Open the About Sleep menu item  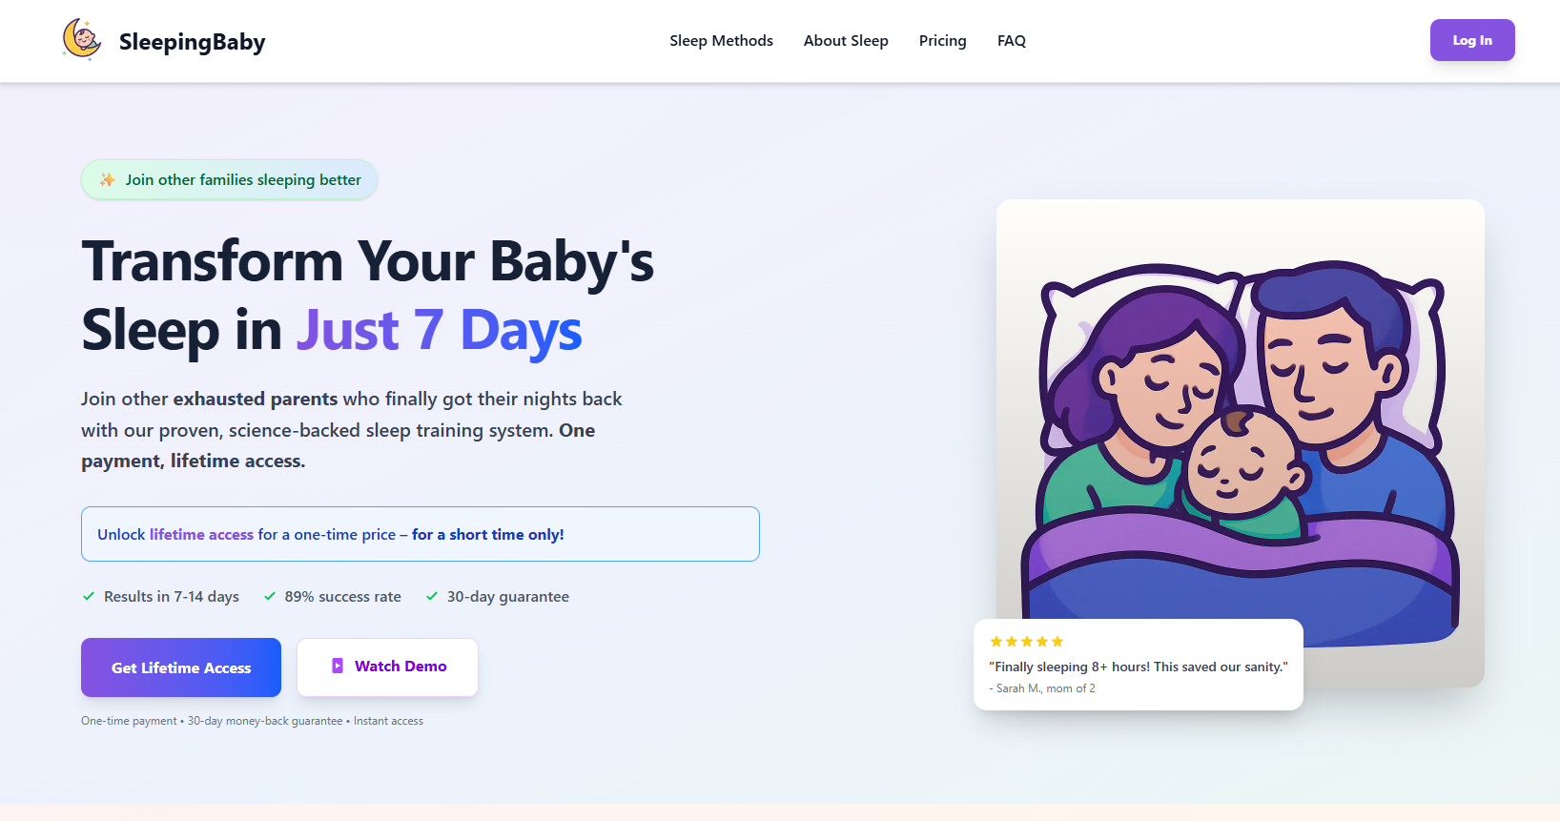[x=845, y=40]
